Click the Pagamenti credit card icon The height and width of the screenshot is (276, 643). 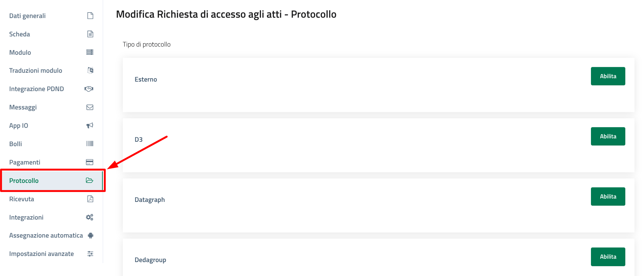pos(90,162)
